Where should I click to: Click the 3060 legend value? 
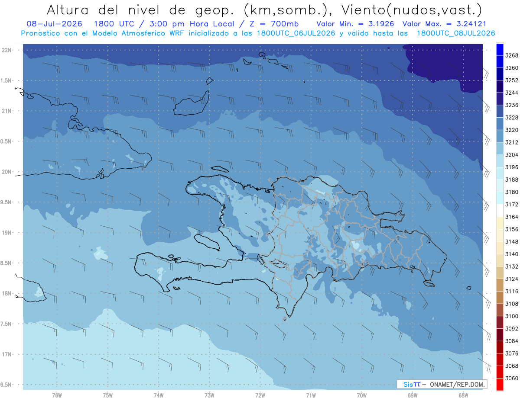(512, 378)
